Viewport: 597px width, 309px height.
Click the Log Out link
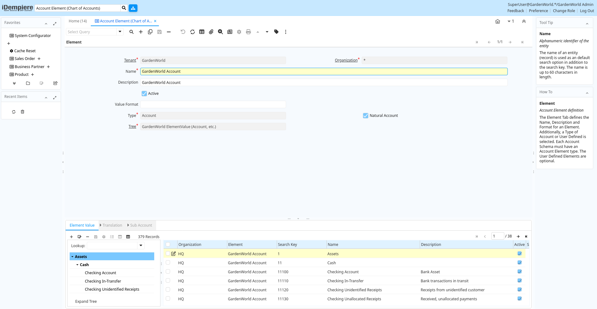[587, 11]
